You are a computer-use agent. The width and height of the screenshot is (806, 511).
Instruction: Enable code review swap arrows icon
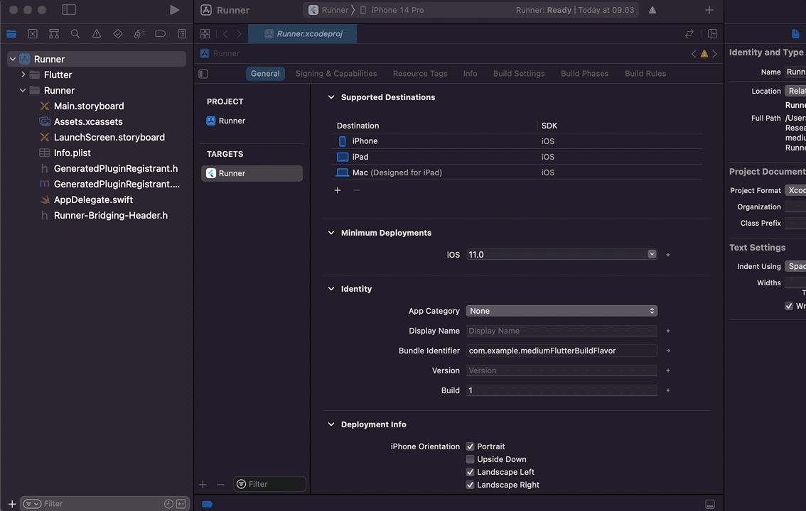[x=689, y=34]
